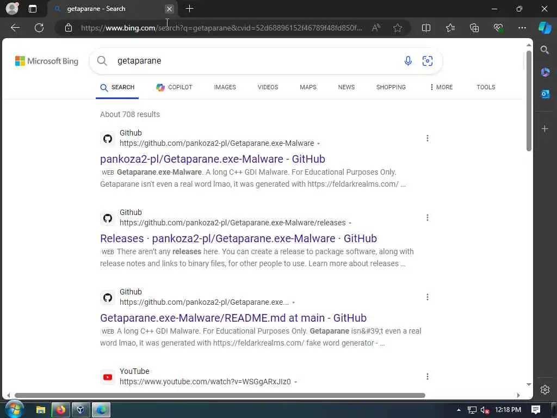
Task: Open Outlook in the sidebar
Action: (x=545, y=94)
